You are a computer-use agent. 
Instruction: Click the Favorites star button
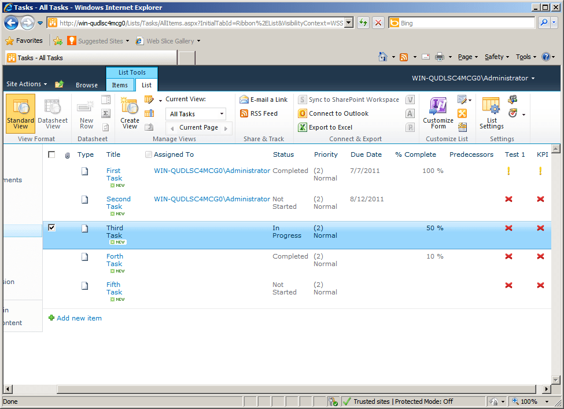[x=24, y=40]
